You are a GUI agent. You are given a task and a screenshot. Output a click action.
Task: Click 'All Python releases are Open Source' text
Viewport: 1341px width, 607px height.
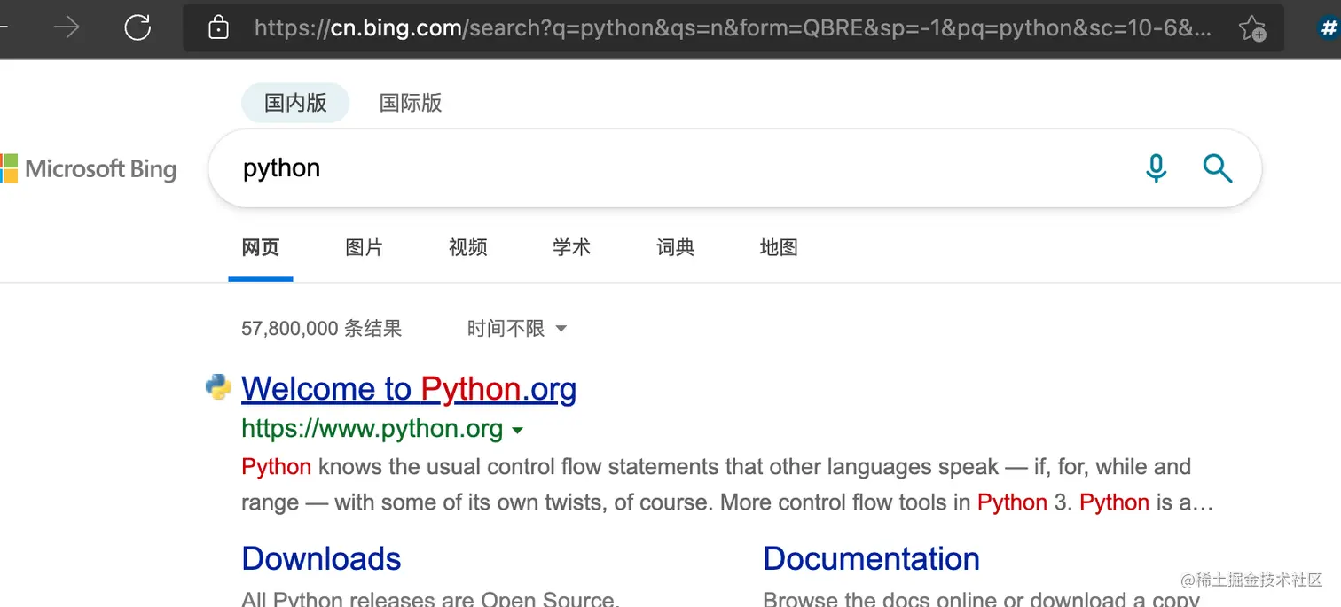pos(430,599)
